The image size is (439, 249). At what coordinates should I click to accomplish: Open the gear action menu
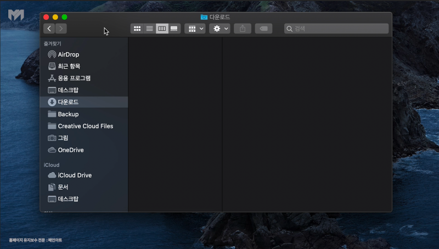[x=220, y=29]
